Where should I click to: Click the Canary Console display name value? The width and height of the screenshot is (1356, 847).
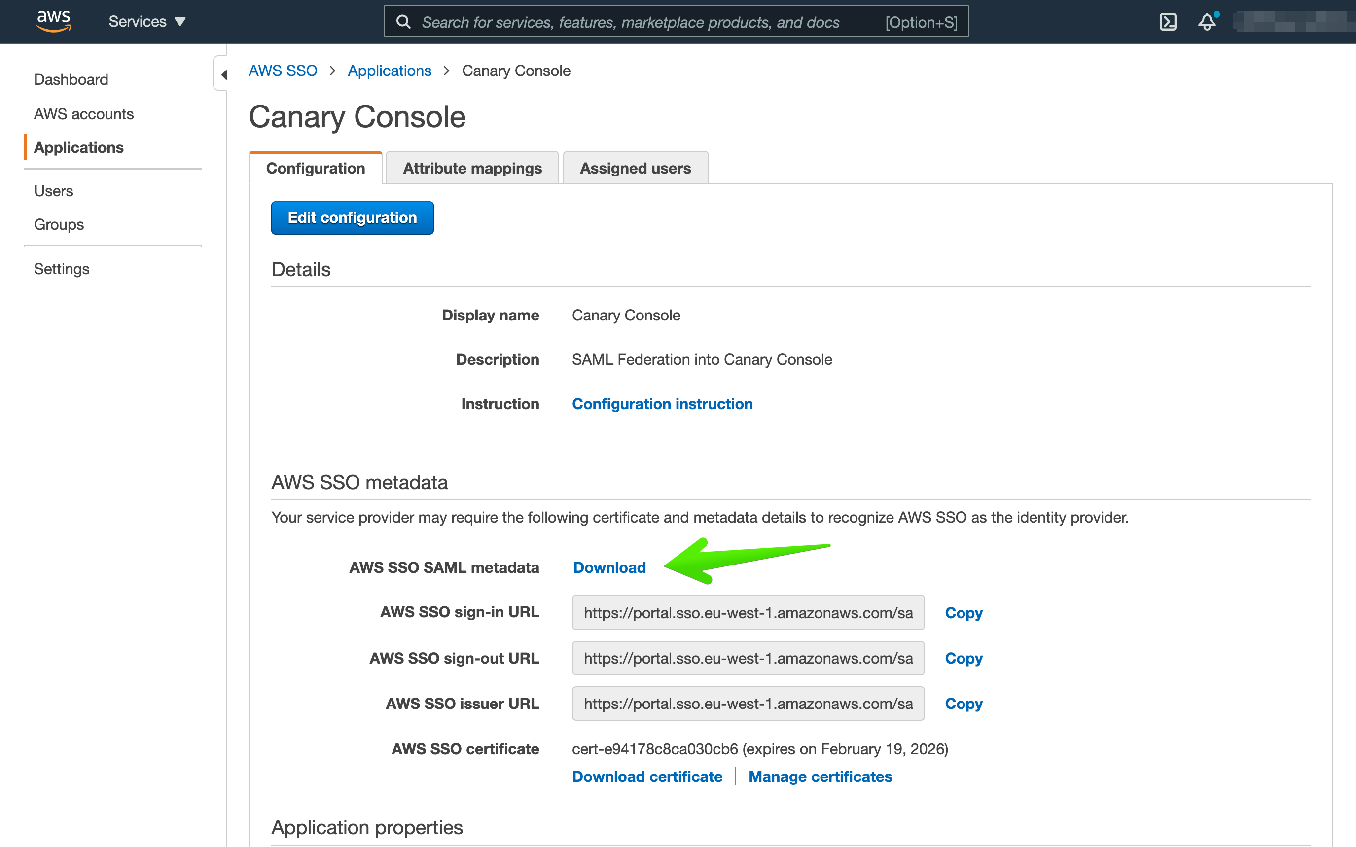pos(626,316)
